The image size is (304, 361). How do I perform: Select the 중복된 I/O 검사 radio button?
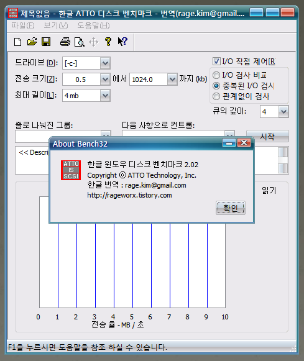[216, 86]
